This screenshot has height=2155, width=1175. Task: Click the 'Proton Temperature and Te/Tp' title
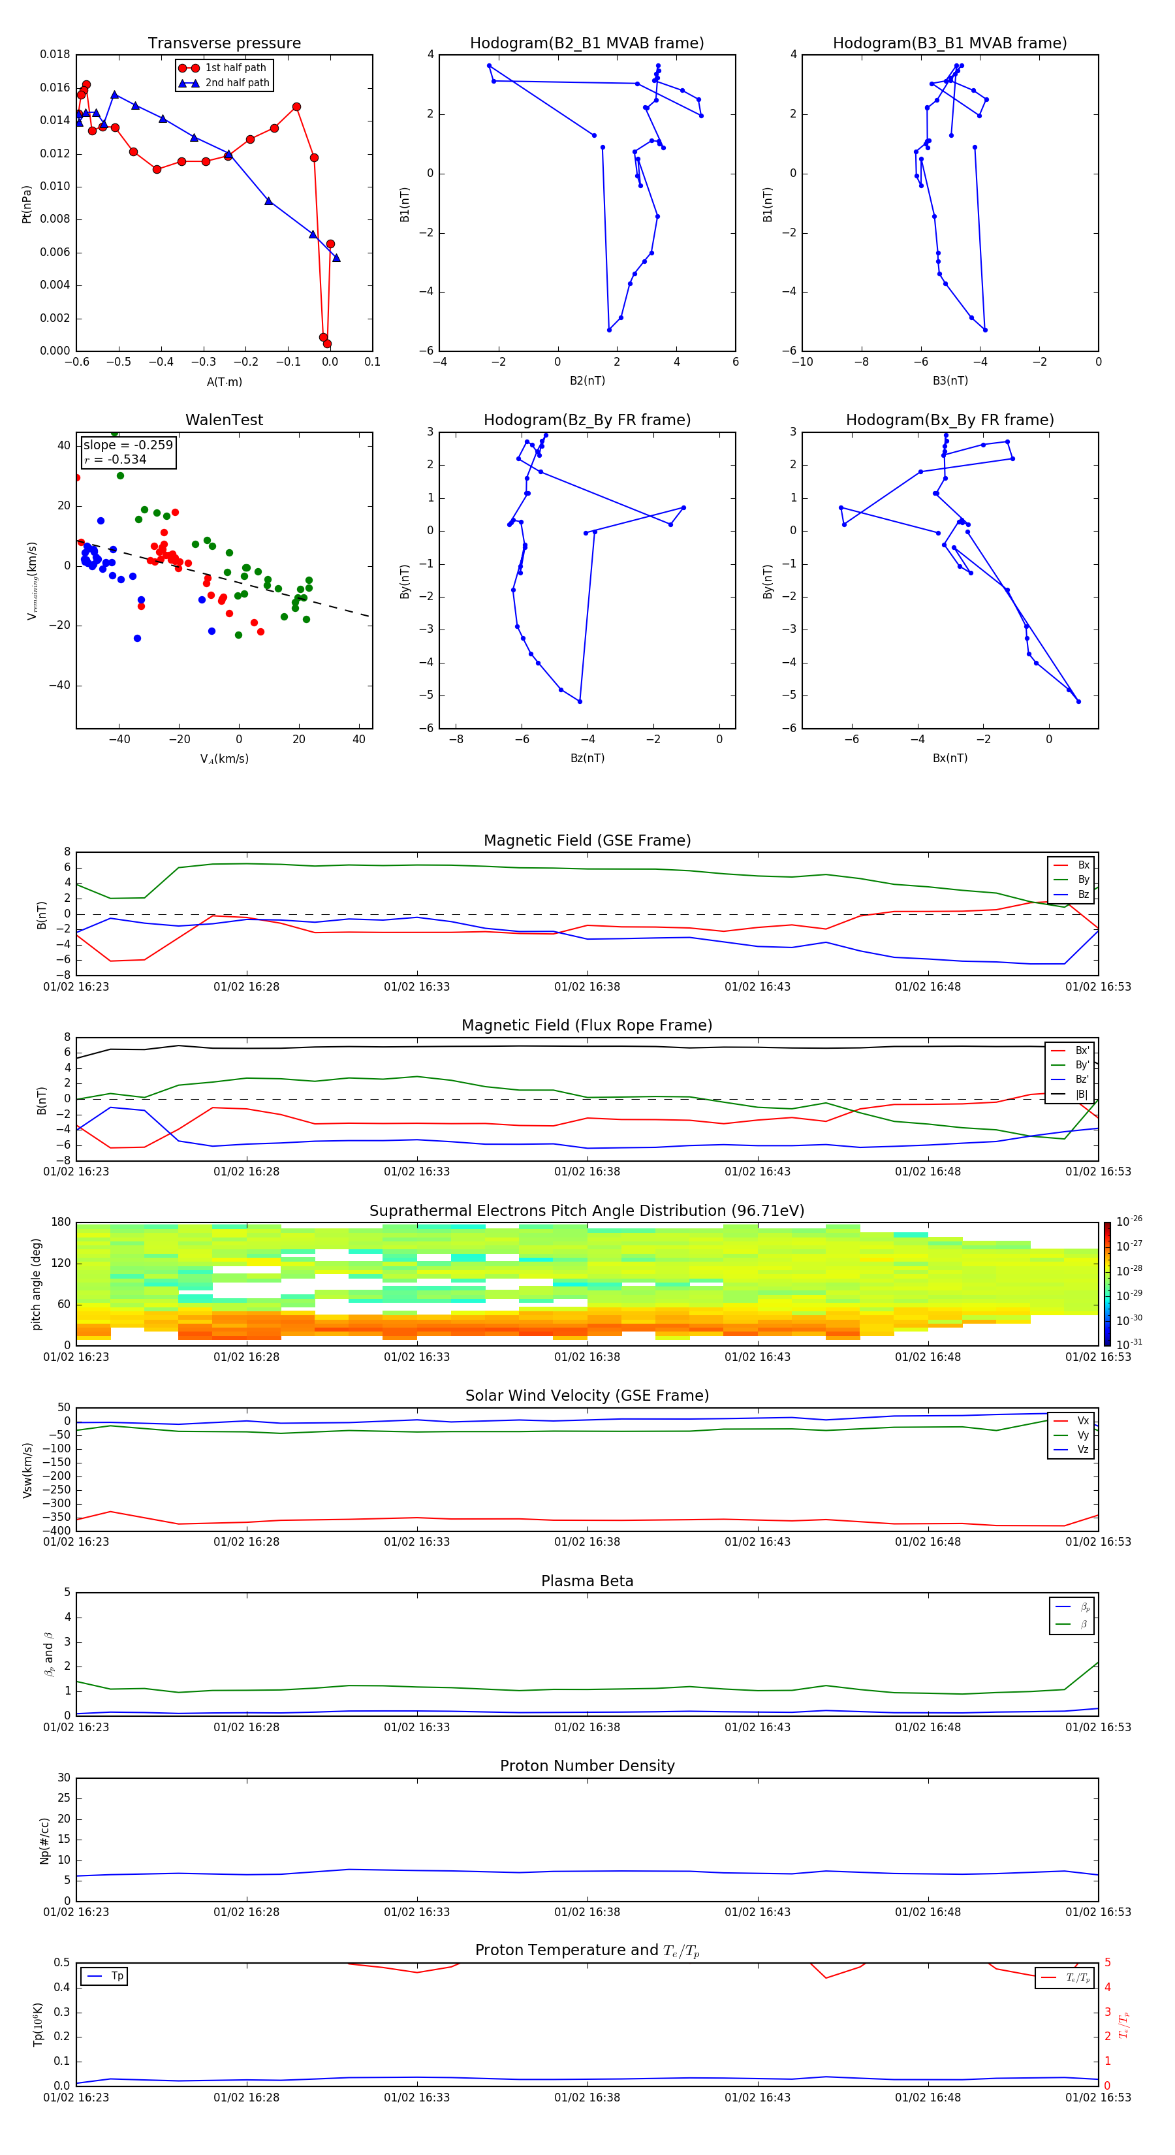click(x=587, y=1951)
